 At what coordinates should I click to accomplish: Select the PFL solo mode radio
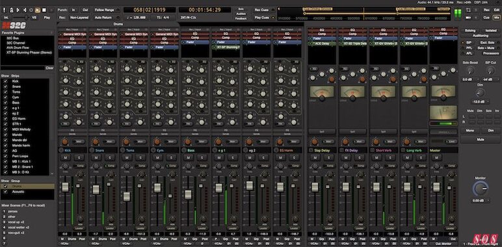pyautogui.click(x=462, y=48)
